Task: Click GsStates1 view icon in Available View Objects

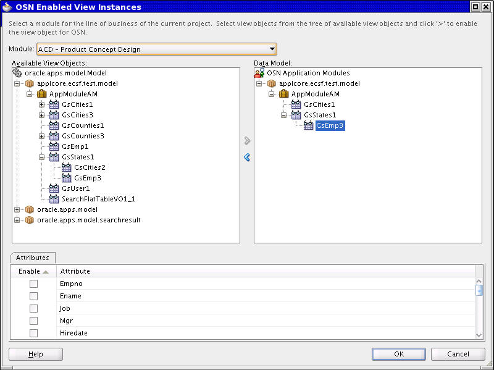Action: click(x=54, y=157)
